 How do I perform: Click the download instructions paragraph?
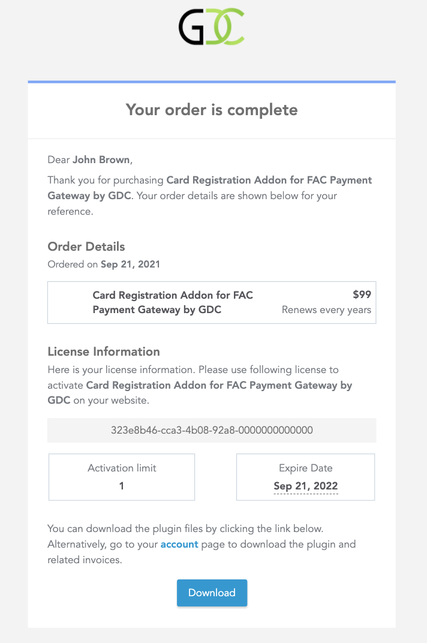202,544
